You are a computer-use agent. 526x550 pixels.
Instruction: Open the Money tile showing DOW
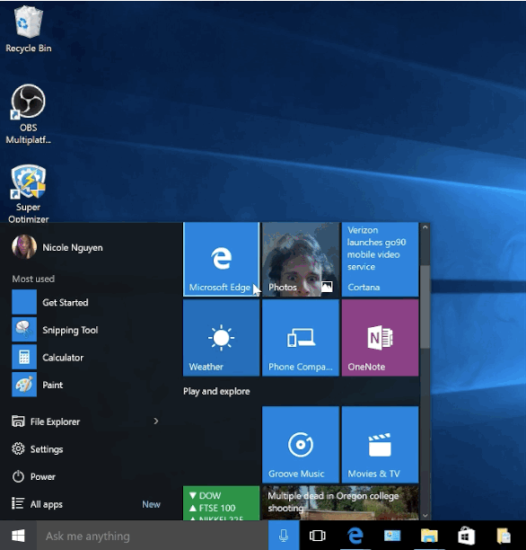(221, 503)
